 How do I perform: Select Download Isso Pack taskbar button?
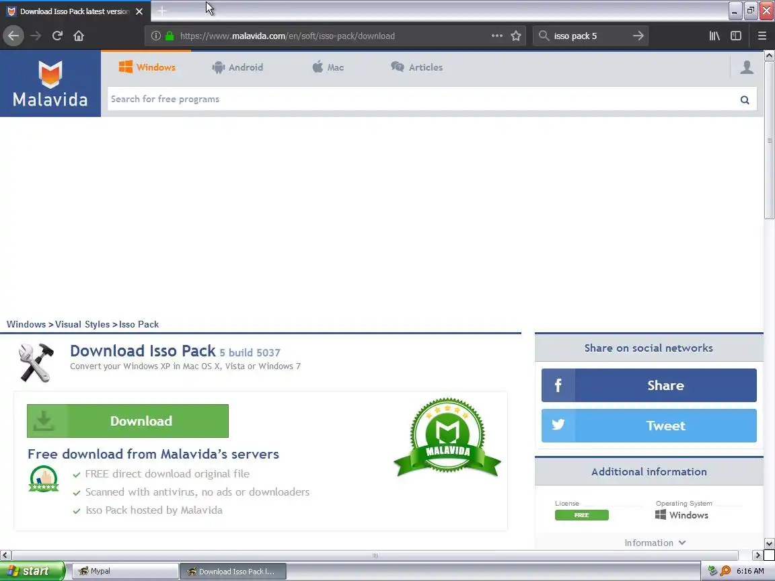pyautogui.click(x=233, y=571)
